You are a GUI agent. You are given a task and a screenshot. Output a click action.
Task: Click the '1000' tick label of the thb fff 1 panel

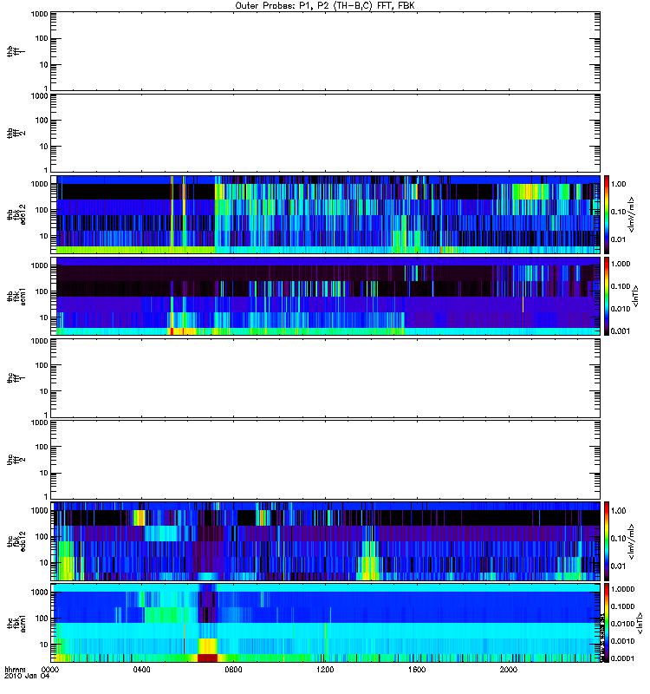click(39, 14)
